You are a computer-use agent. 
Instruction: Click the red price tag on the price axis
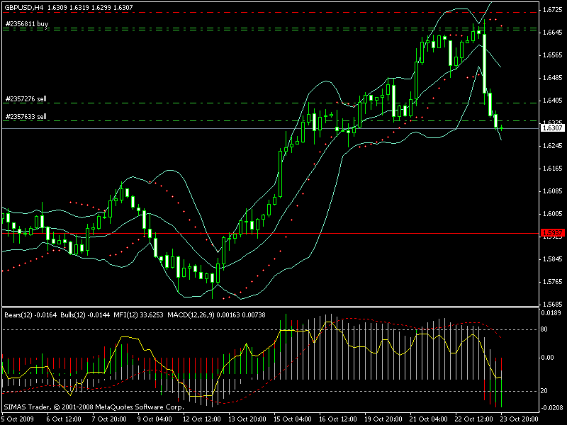pos(551,233)
